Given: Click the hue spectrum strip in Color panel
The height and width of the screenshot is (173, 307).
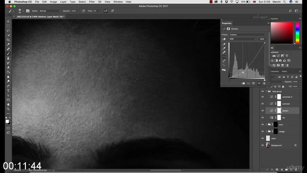Looking at the screenshot, I should 297,33.
